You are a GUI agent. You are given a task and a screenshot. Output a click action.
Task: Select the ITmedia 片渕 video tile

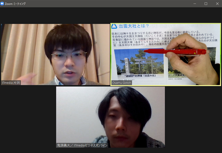[55, 55]
